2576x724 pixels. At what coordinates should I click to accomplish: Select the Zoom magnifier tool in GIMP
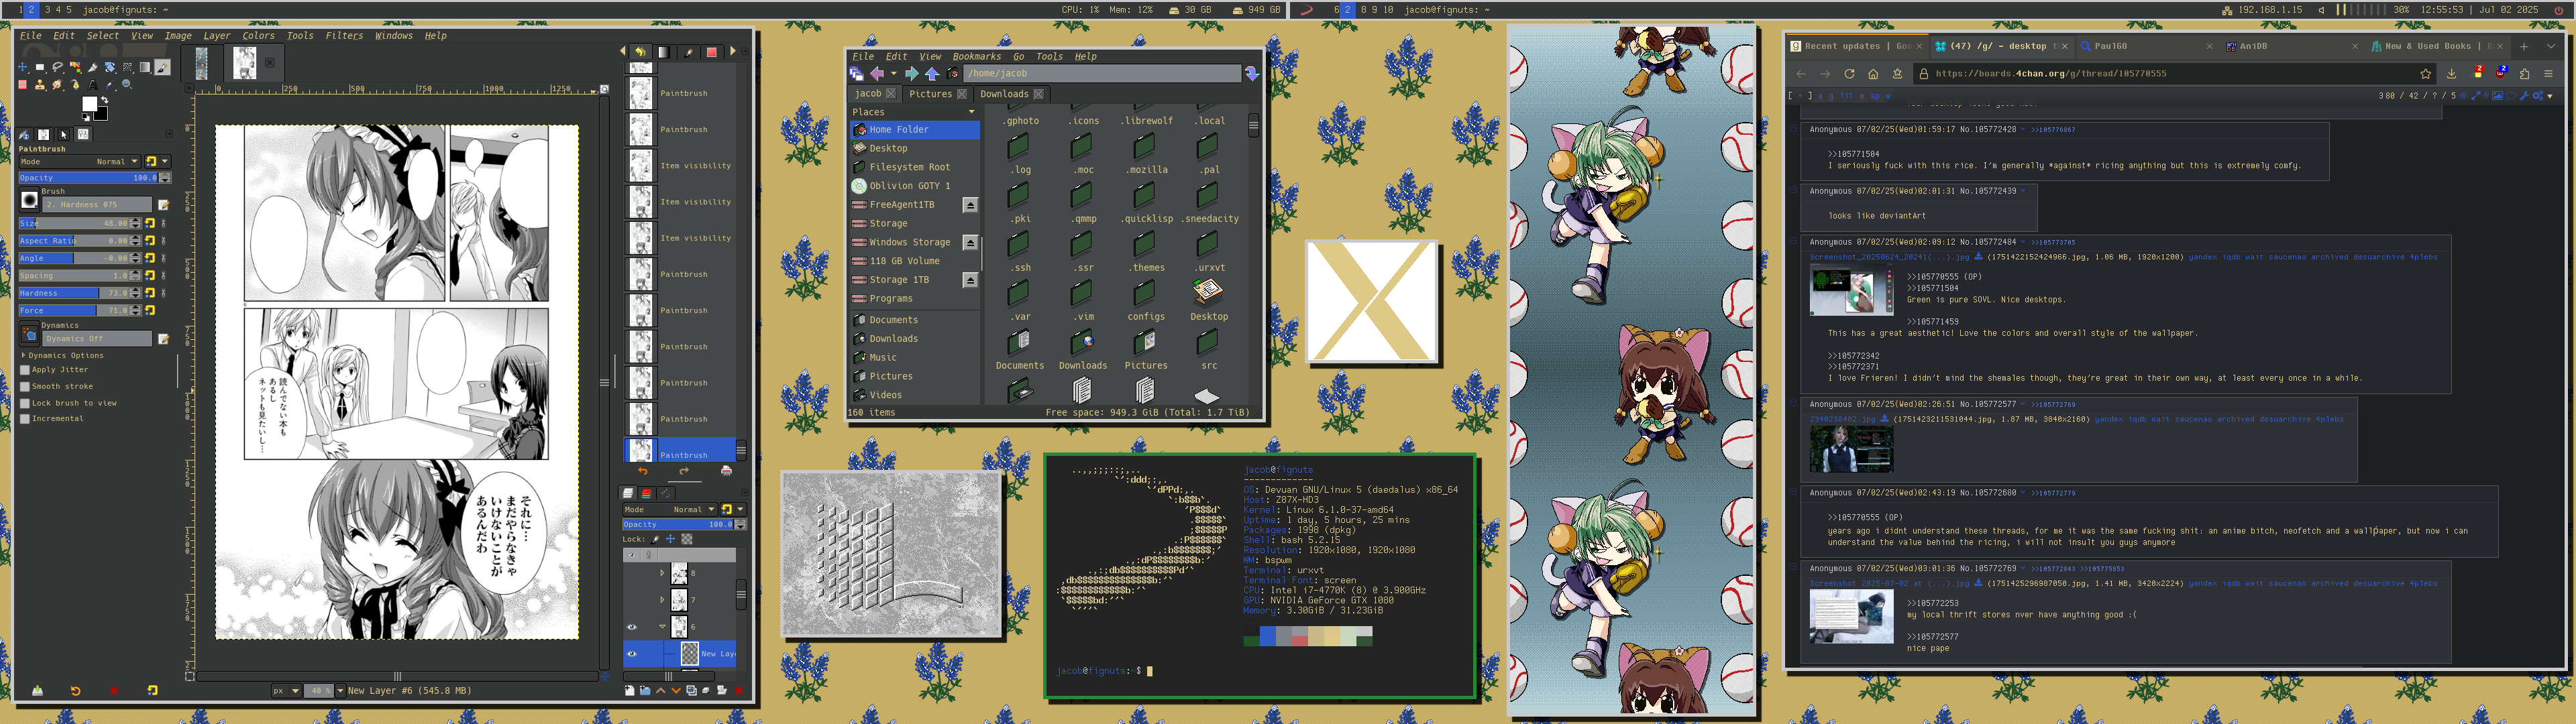(127, 85)
